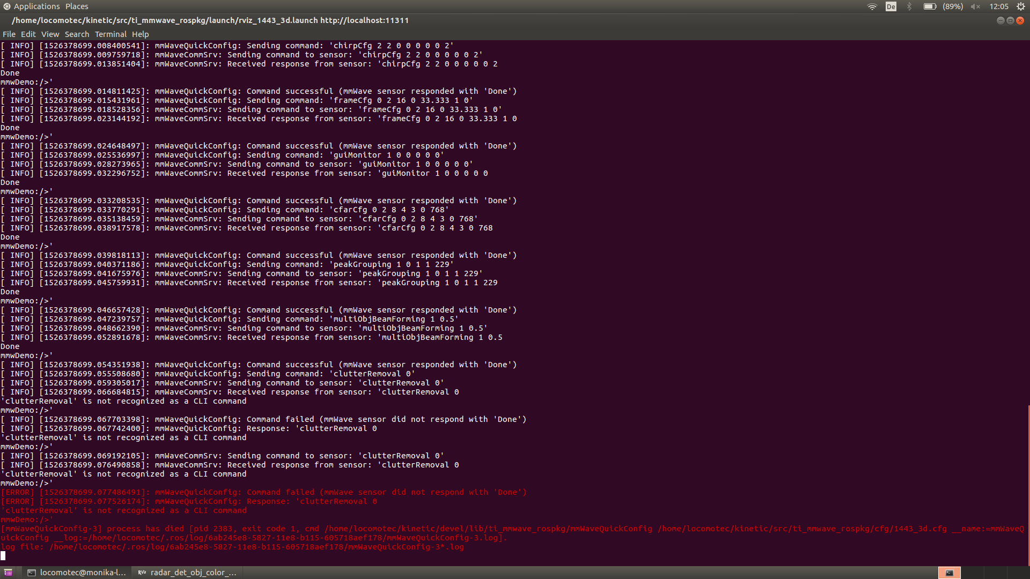1030x579 pixels.
Task: Open the Wi-Fi network indicator
Action: coord(872,6)
